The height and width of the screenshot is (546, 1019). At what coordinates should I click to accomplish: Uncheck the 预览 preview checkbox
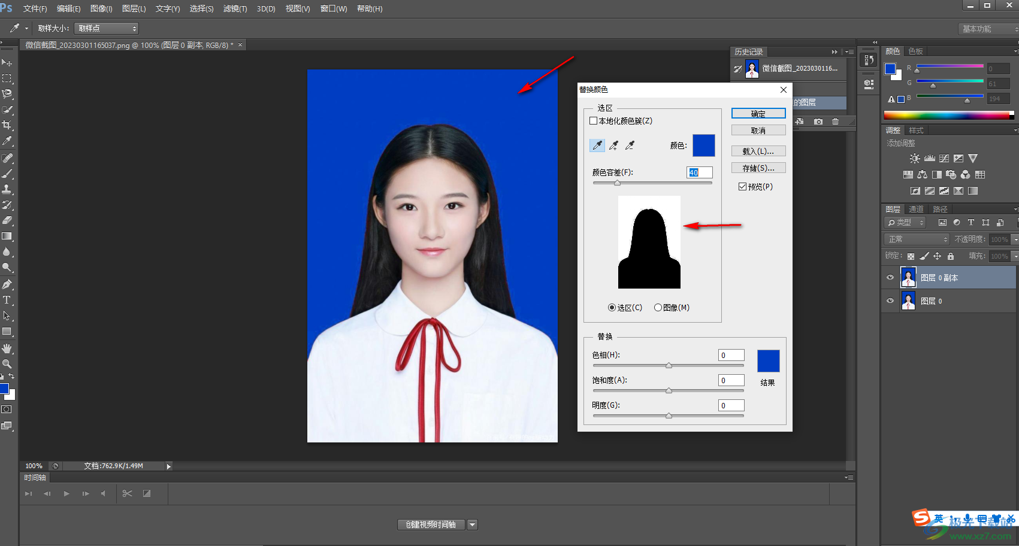click(743, 187)
